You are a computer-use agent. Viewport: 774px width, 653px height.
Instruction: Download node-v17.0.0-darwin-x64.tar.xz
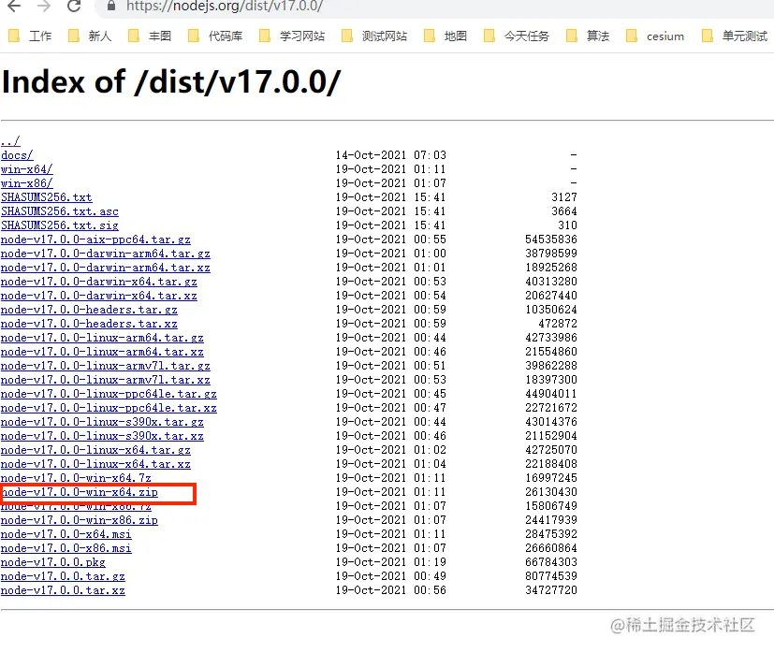[x=98, y=296]
